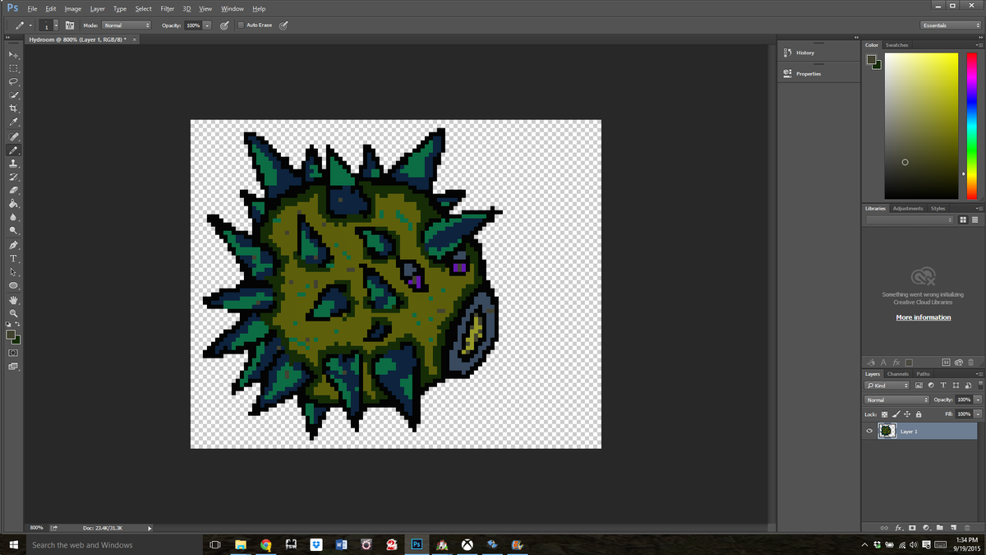Select the History Brush tool
986x555 pixels.
pos(13,177)
